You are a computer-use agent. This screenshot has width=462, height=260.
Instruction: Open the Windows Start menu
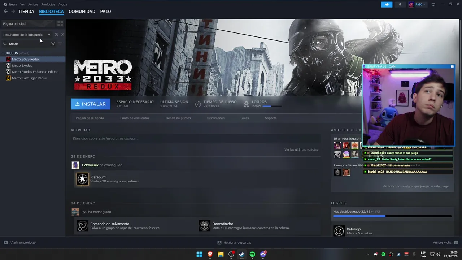coord(199,254)
